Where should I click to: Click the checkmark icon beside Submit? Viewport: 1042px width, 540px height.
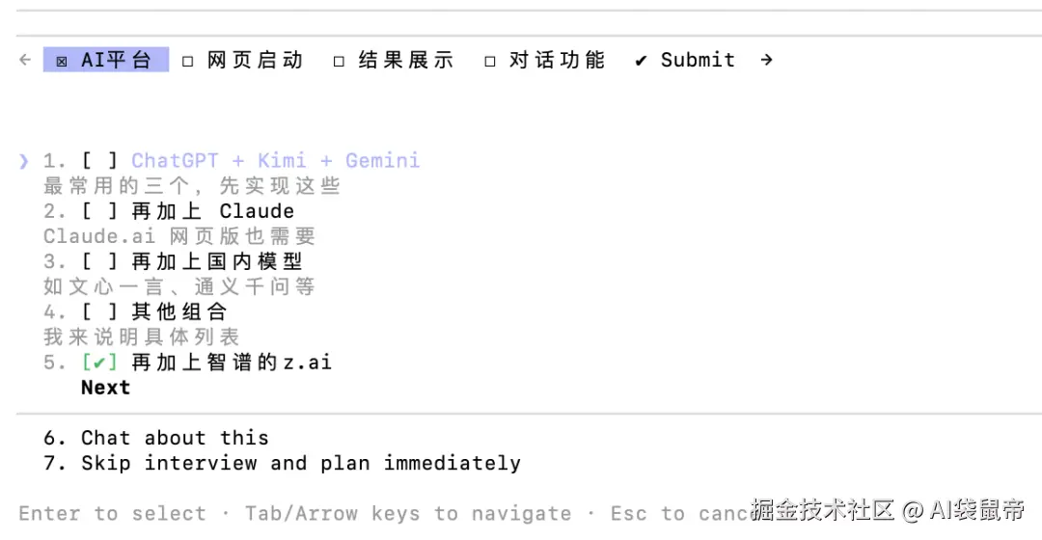point(641,61)
